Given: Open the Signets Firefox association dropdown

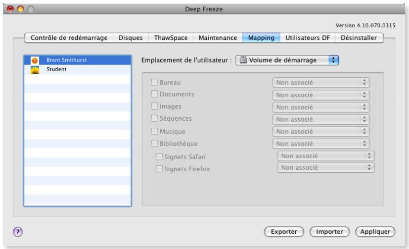Looking at the screenshot, I should [326, 168].
